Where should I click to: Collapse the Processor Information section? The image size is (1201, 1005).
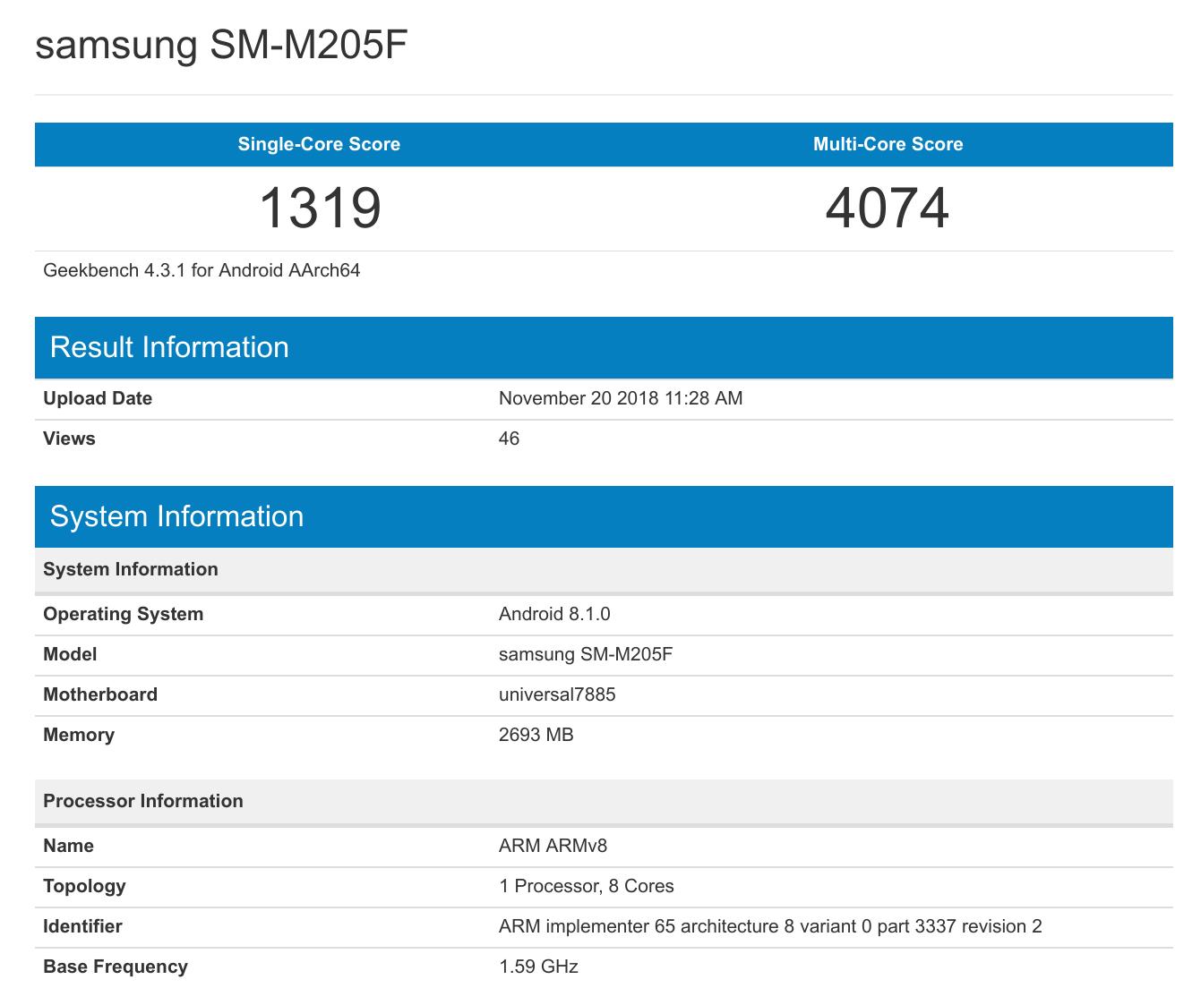(x=144, y=801)
